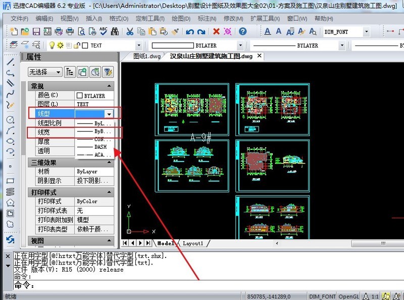Toggle the layer lock padlock icon
The width and height of the screenshot is (404, 300).
[77, 45]
